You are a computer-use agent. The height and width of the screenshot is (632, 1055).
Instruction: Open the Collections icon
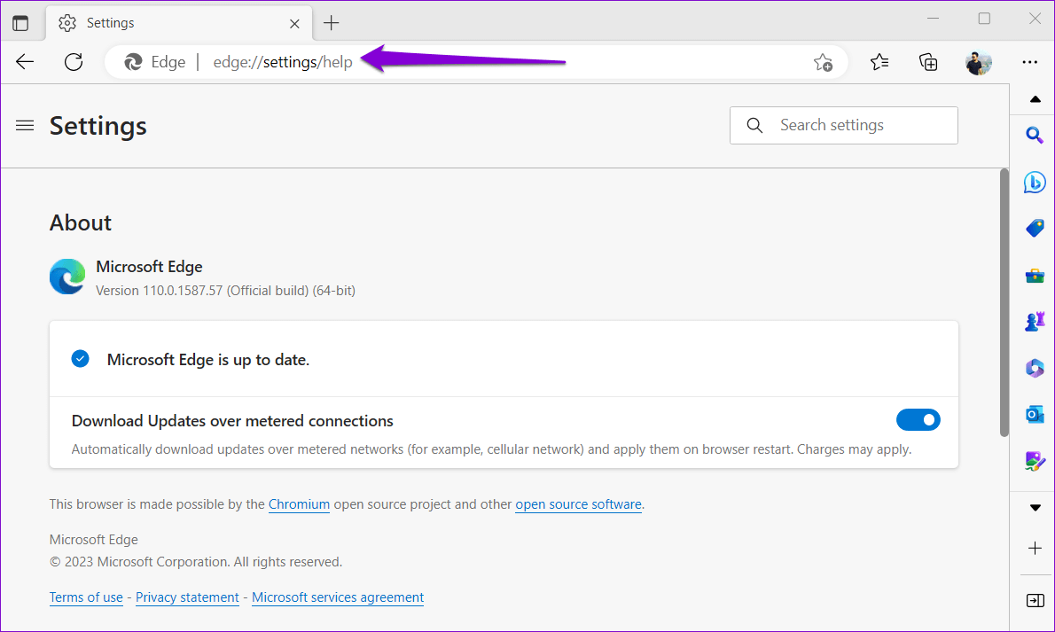point(928,62)
